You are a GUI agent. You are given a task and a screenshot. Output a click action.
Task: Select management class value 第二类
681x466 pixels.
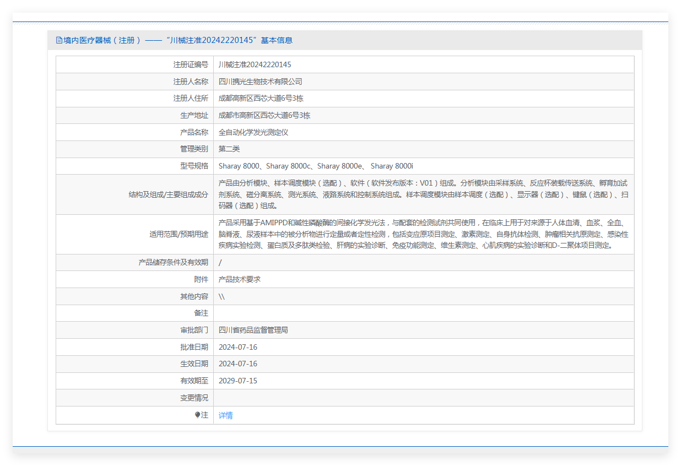(x=229, y=149)
